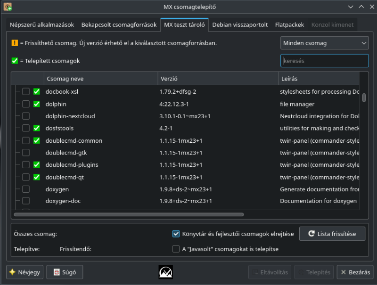377x285 pixels.
Task: Select the dolphin-nextcloud package name
Action: point(70,116)
